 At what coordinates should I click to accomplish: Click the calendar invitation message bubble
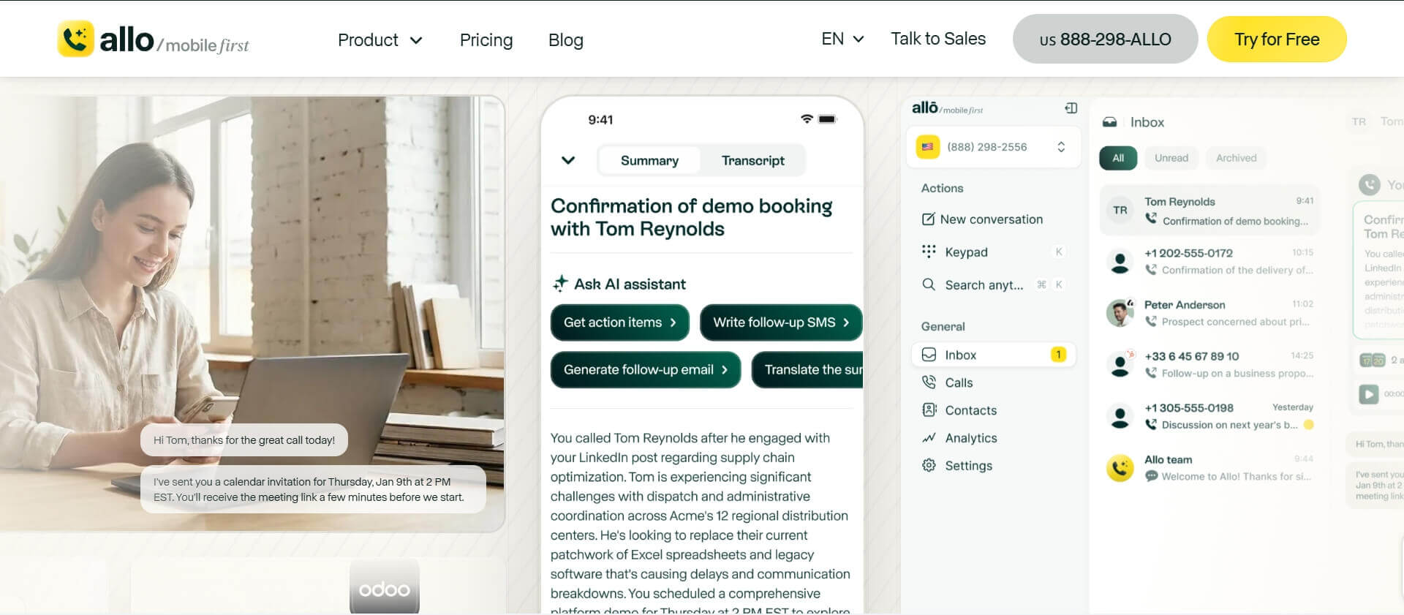coord(313,489)
